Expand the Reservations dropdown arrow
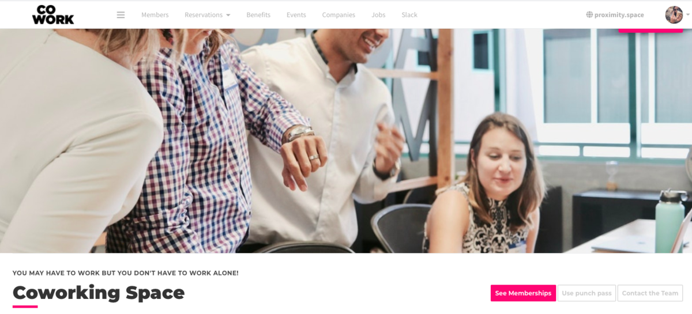This screenshot has height=314, width=692. pyautogui.click(x=228, y=16)
